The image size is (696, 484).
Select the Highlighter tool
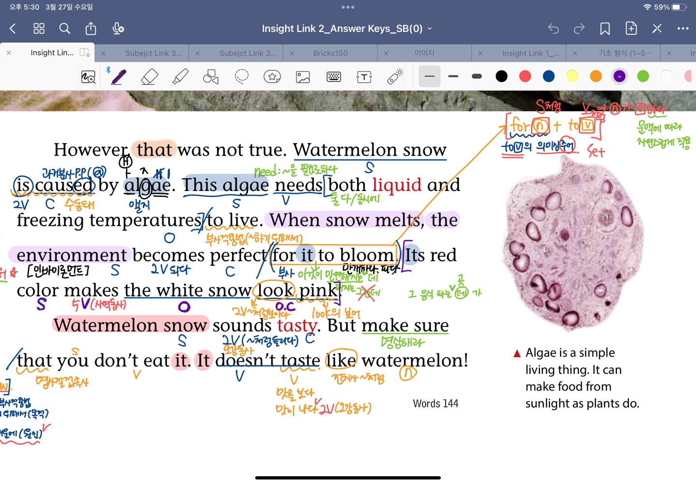[180, 77]
